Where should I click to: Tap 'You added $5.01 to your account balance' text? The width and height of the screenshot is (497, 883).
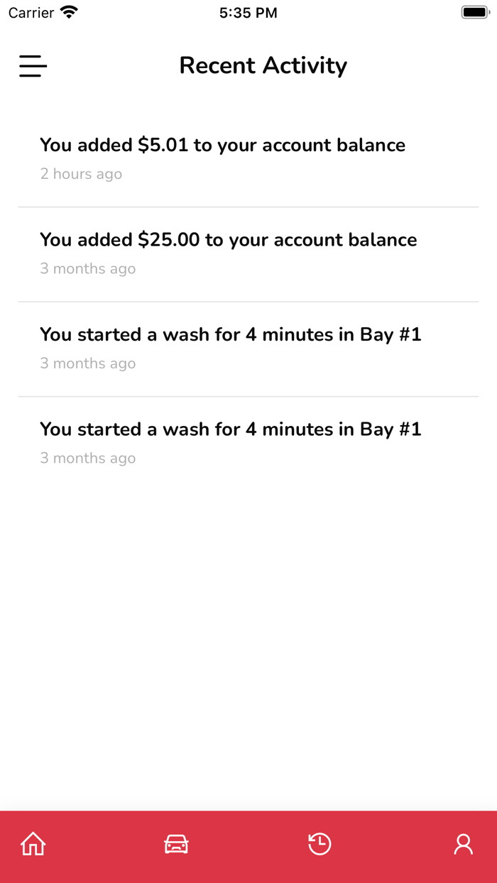pyautogui.click(x=222, y=145)
